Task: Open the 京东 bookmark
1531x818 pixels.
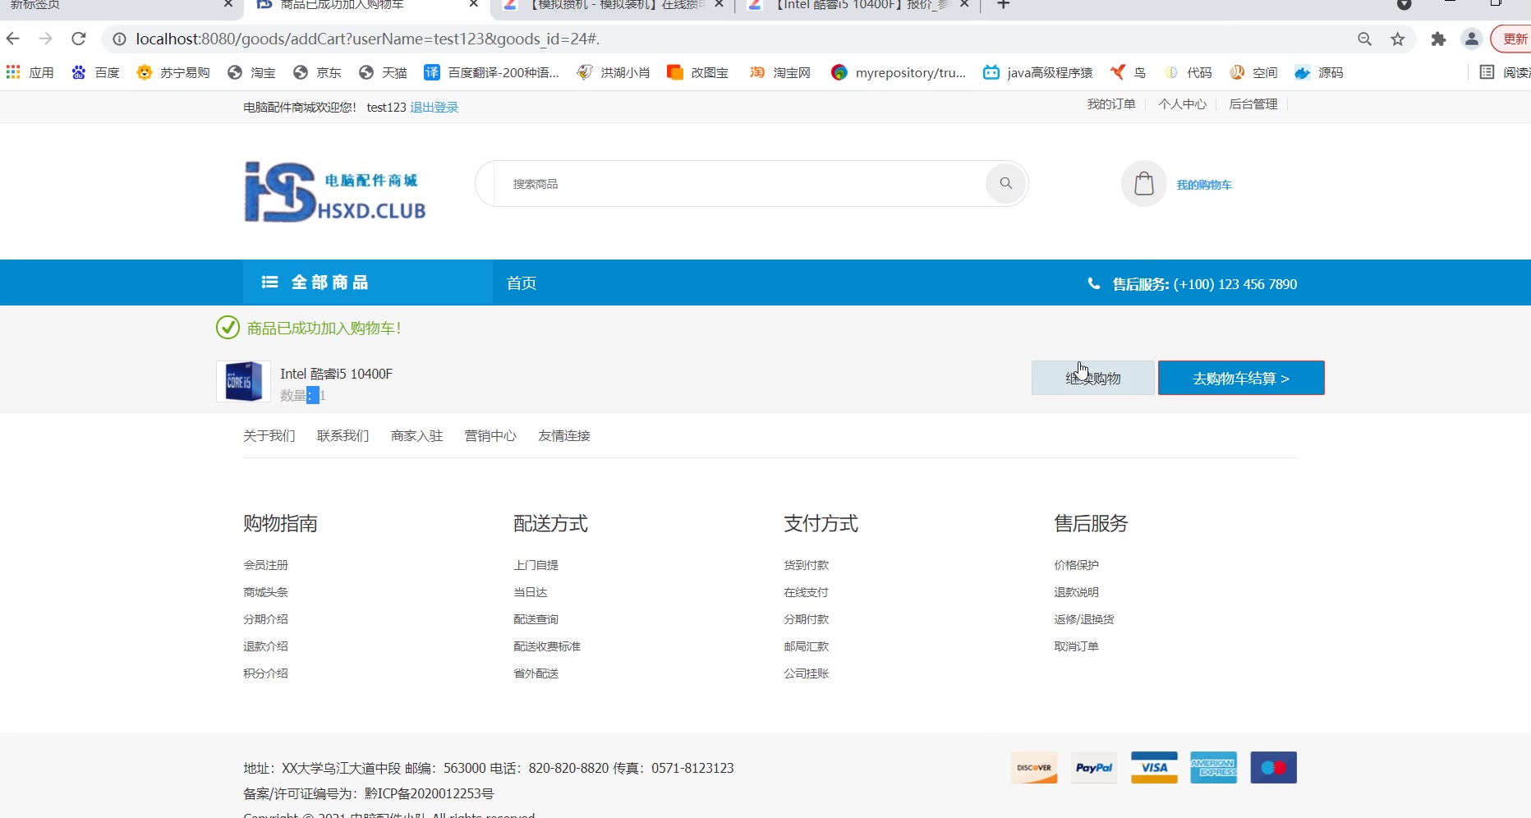Action: click(x=317, y=72)
